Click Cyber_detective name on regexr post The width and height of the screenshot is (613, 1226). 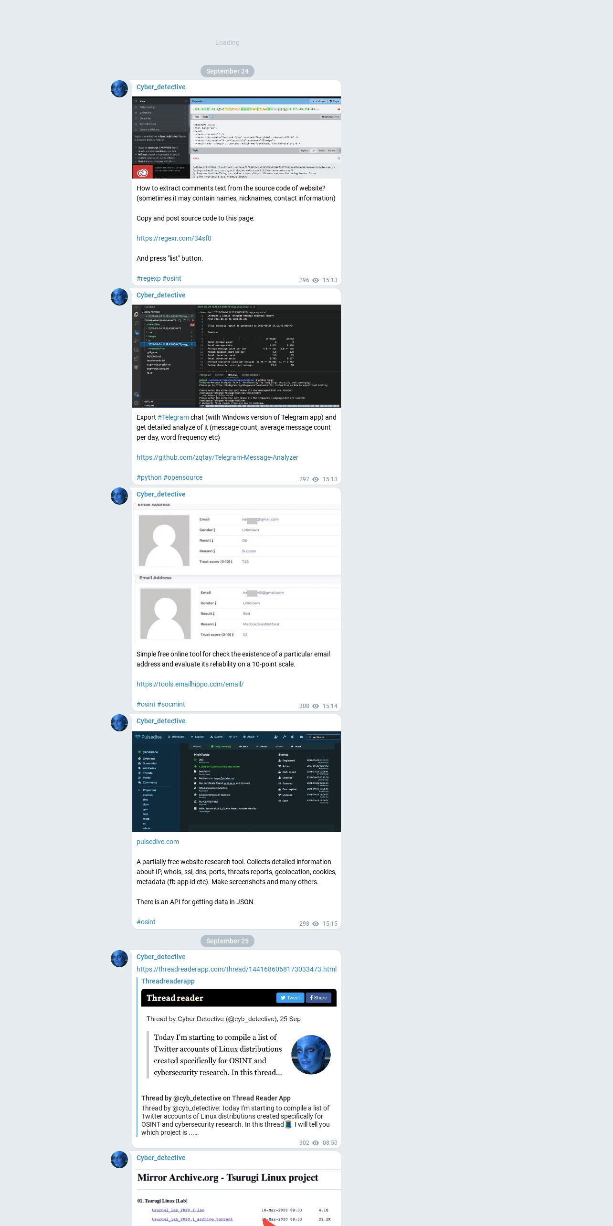(161, 87)
